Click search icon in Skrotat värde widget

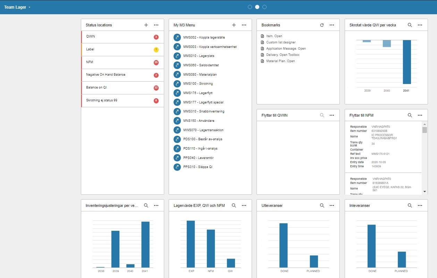tap(410, 25)
